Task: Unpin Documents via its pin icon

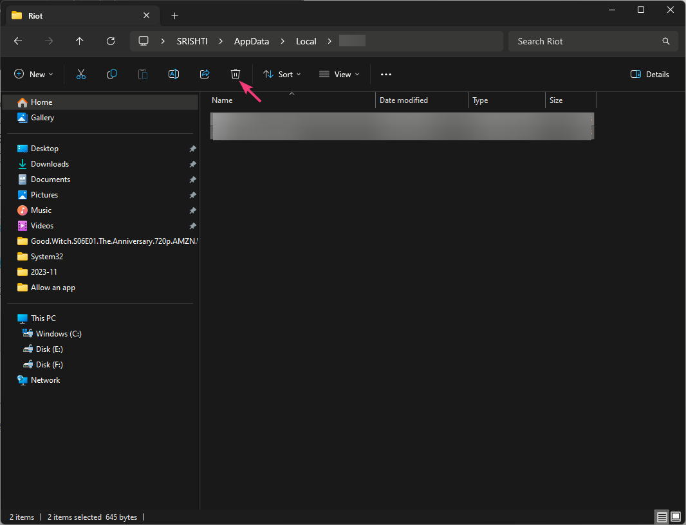Action: (192, 180)
